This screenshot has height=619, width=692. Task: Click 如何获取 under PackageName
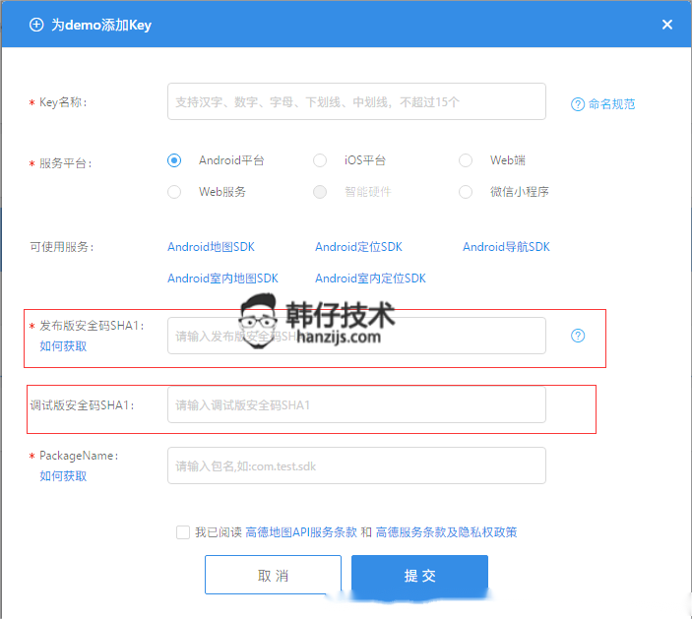pos(63,476)
